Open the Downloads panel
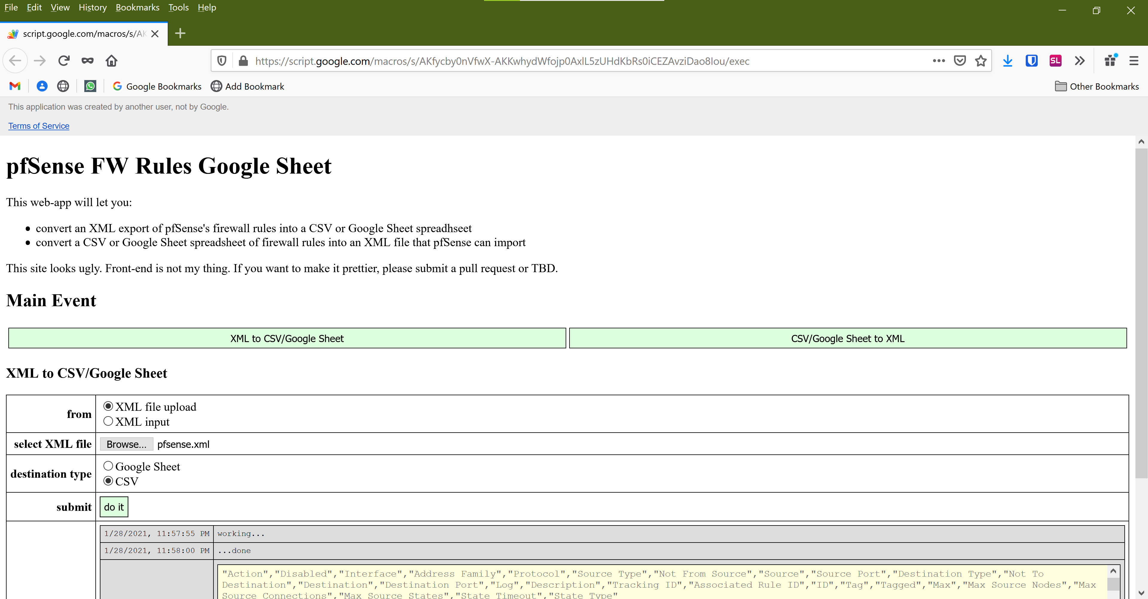Screen dimensions: 1148x599 click(1007, 61)
